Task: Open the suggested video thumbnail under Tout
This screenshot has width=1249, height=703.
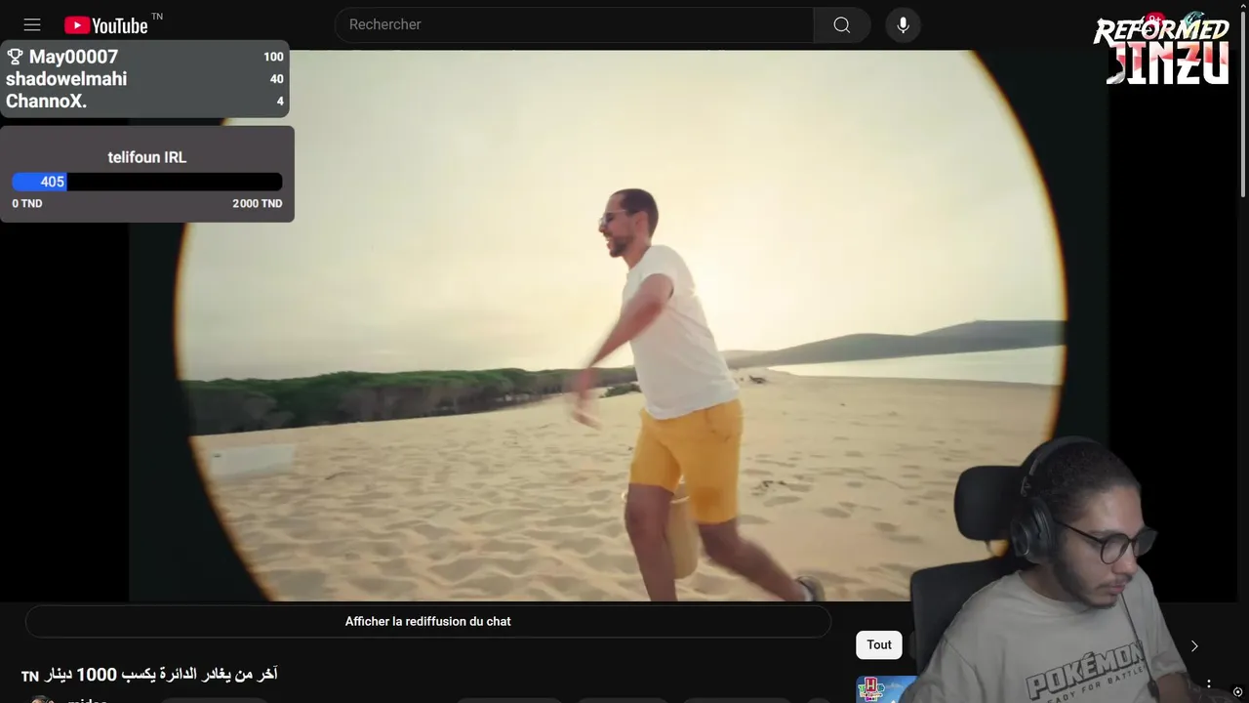Action: pos(886,689)
